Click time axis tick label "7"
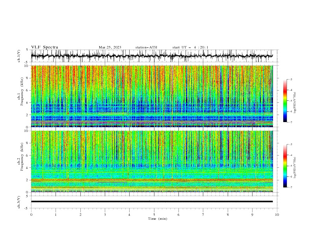 click(x=203, y=215)
